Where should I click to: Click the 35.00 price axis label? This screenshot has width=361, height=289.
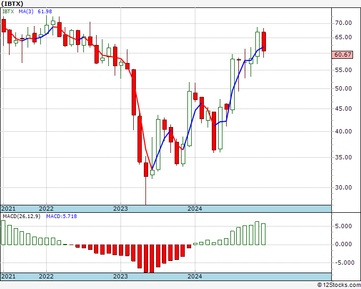click(x=343, y=157)
